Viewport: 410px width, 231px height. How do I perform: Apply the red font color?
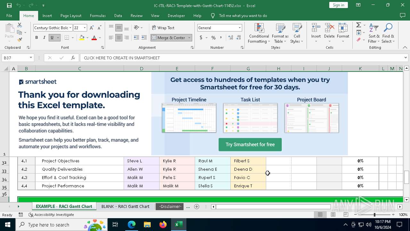point(94,38)
